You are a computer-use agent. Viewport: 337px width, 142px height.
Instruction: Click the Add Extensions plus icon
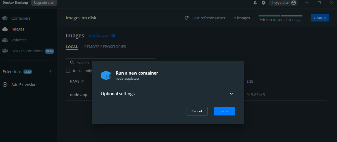coord(5,85)
